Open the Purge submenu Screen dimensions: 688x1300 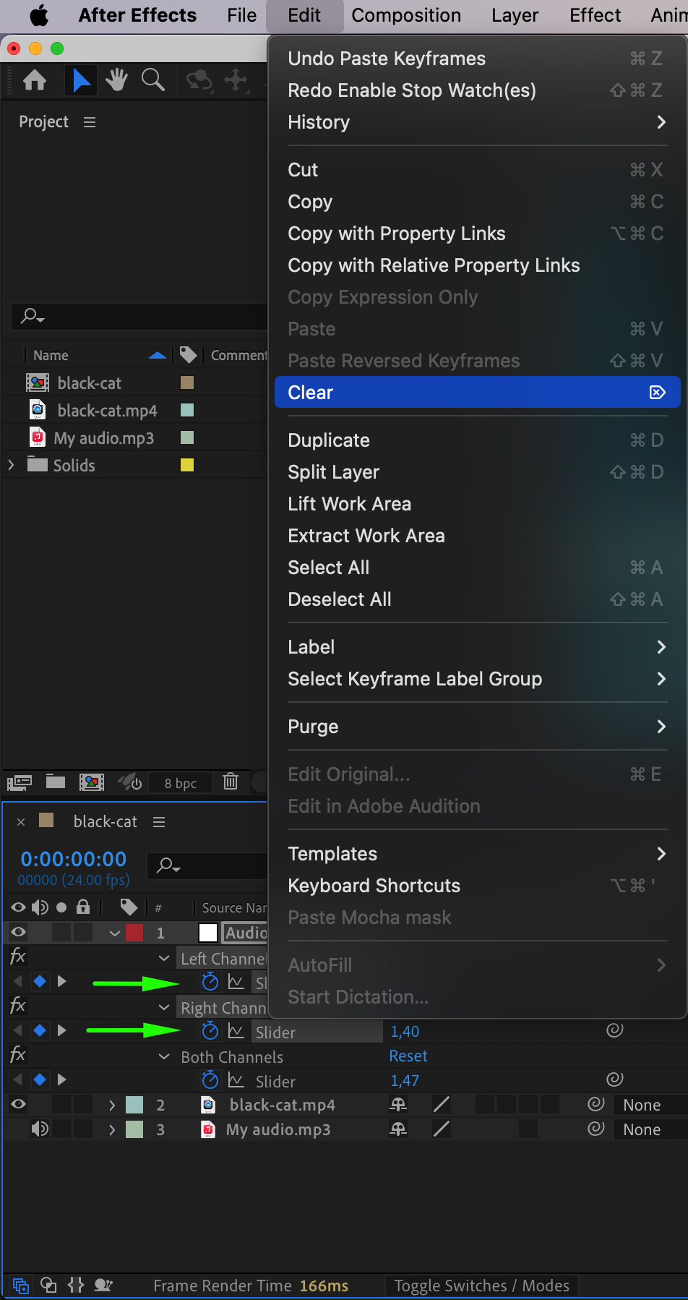tap(477, 727)
